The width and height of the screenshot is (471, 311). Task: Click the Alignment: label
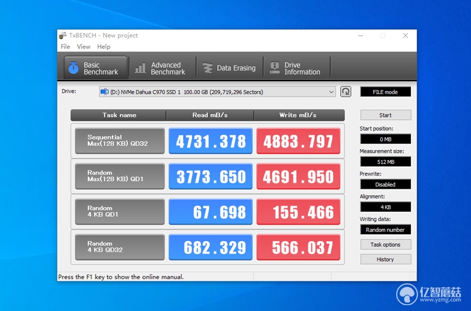[x=372, y=196]
